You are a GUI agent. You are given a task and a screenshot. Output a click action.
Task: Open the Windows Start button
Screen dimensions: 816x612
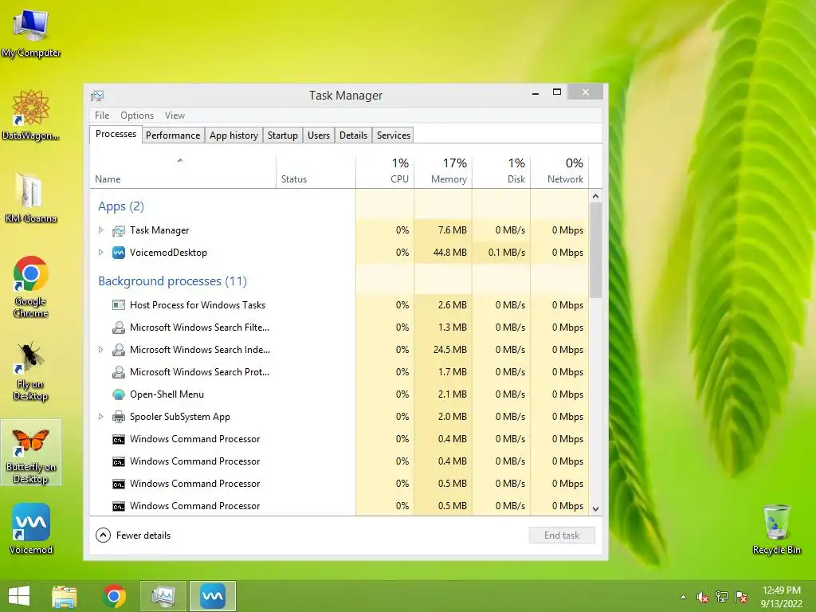click(x=19, y=596)
